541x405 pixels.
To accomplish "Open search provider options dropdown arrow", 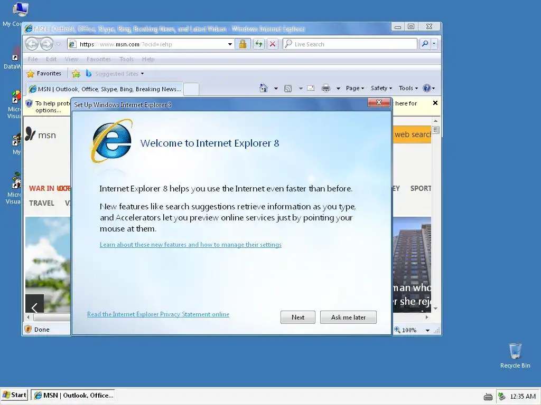I will pyautogui.click(x=434, y=44).
